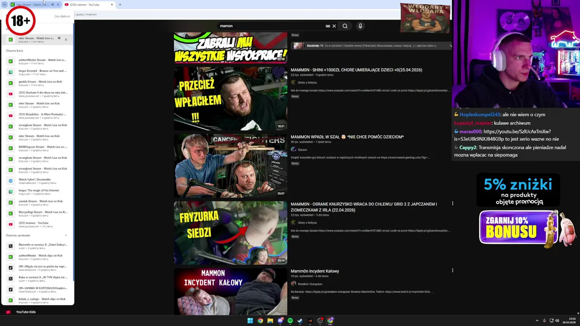Click the tray microphone icon
Screen dimensions: 580x326
coord(544,321)
